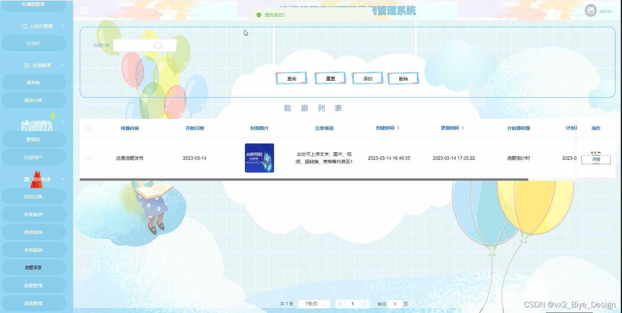Open the sidebar item above 征集案例
The image size is (622, 313).
point(34,196)
